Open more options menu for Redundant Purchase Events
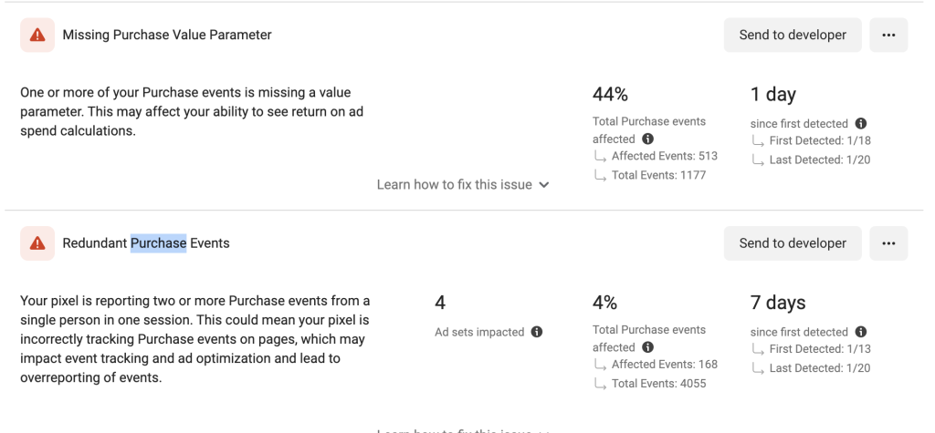The image size is (935, 433). point(888,243)
